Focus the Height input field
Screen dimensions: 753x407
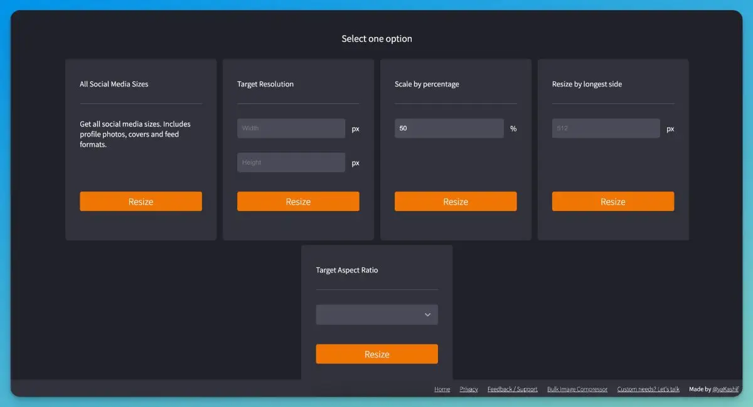[291, 162]
